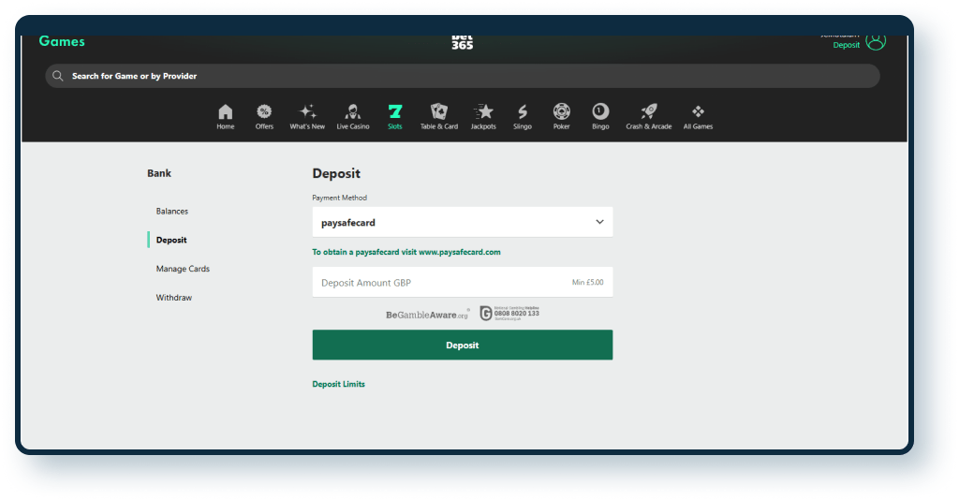The height and width of the screenshot is (500, 959).
Task: Open the Poker category
Action: [x=561, y=116]
